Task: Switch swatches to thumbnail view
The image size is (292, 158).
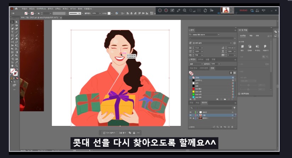Action: (235, 73)
